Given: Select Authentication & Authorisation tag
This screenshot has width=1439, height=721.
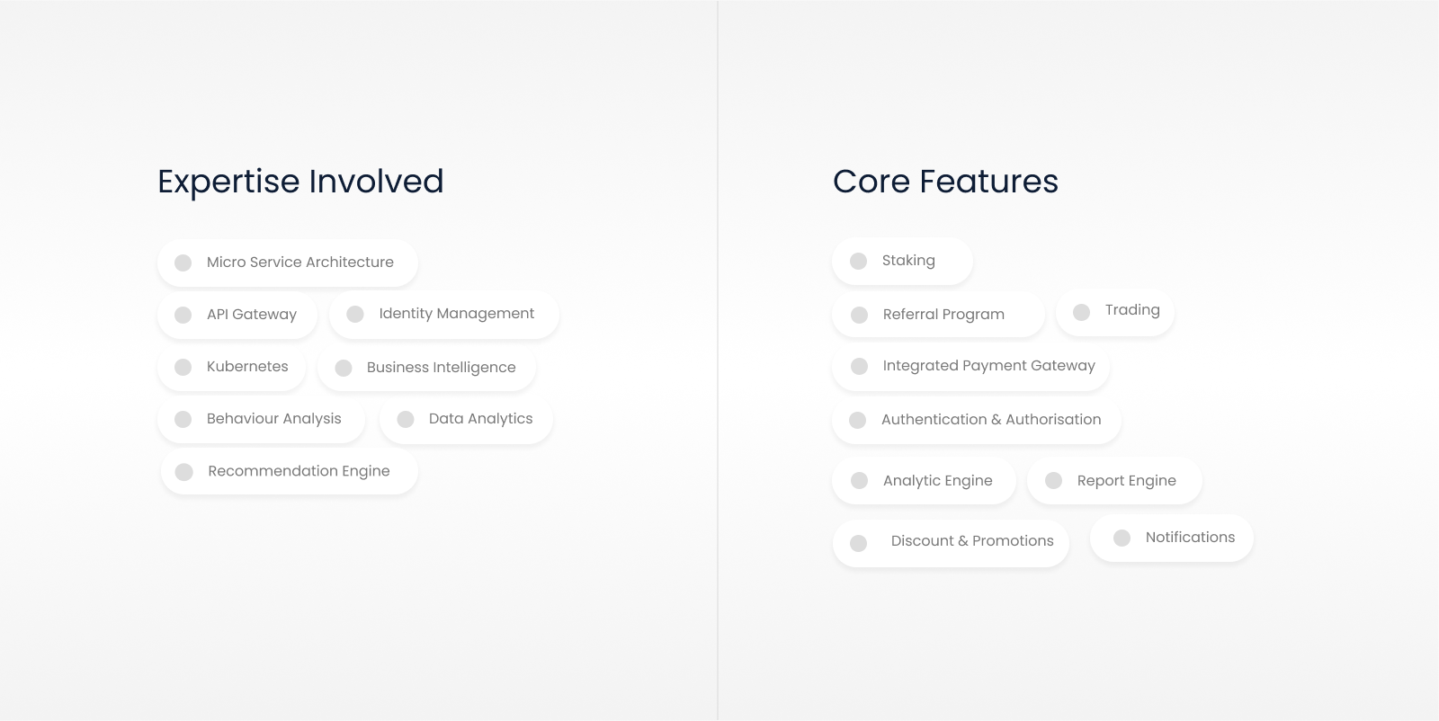Looking at the screenshot, I should pyautogui.click(x=976, y=420).
